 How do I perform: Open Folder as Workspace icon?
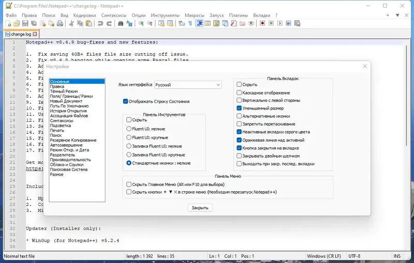click(242, 23)
